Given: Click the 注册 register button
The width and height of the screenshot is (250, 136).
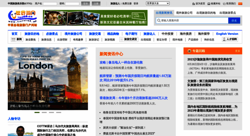Looking at the screenshot, I should pyautogui.click(x=96, y=4).
